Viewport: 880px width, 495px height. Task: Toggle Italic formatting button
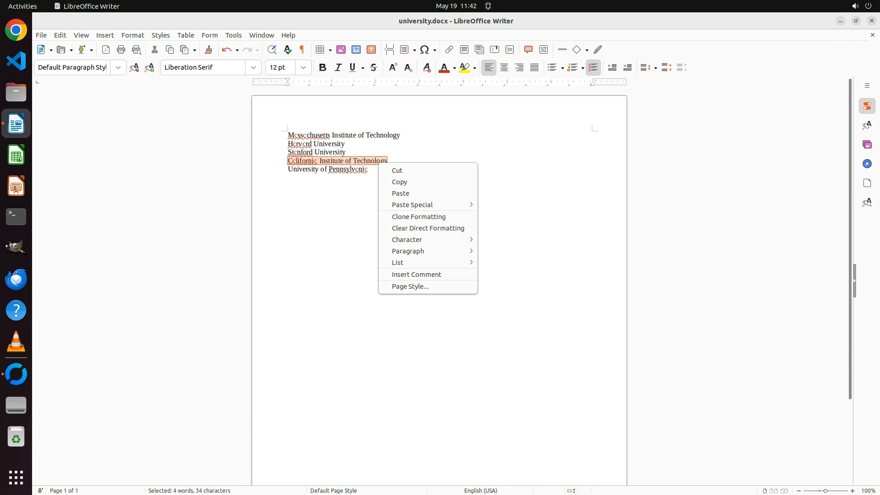coord(338,67)
